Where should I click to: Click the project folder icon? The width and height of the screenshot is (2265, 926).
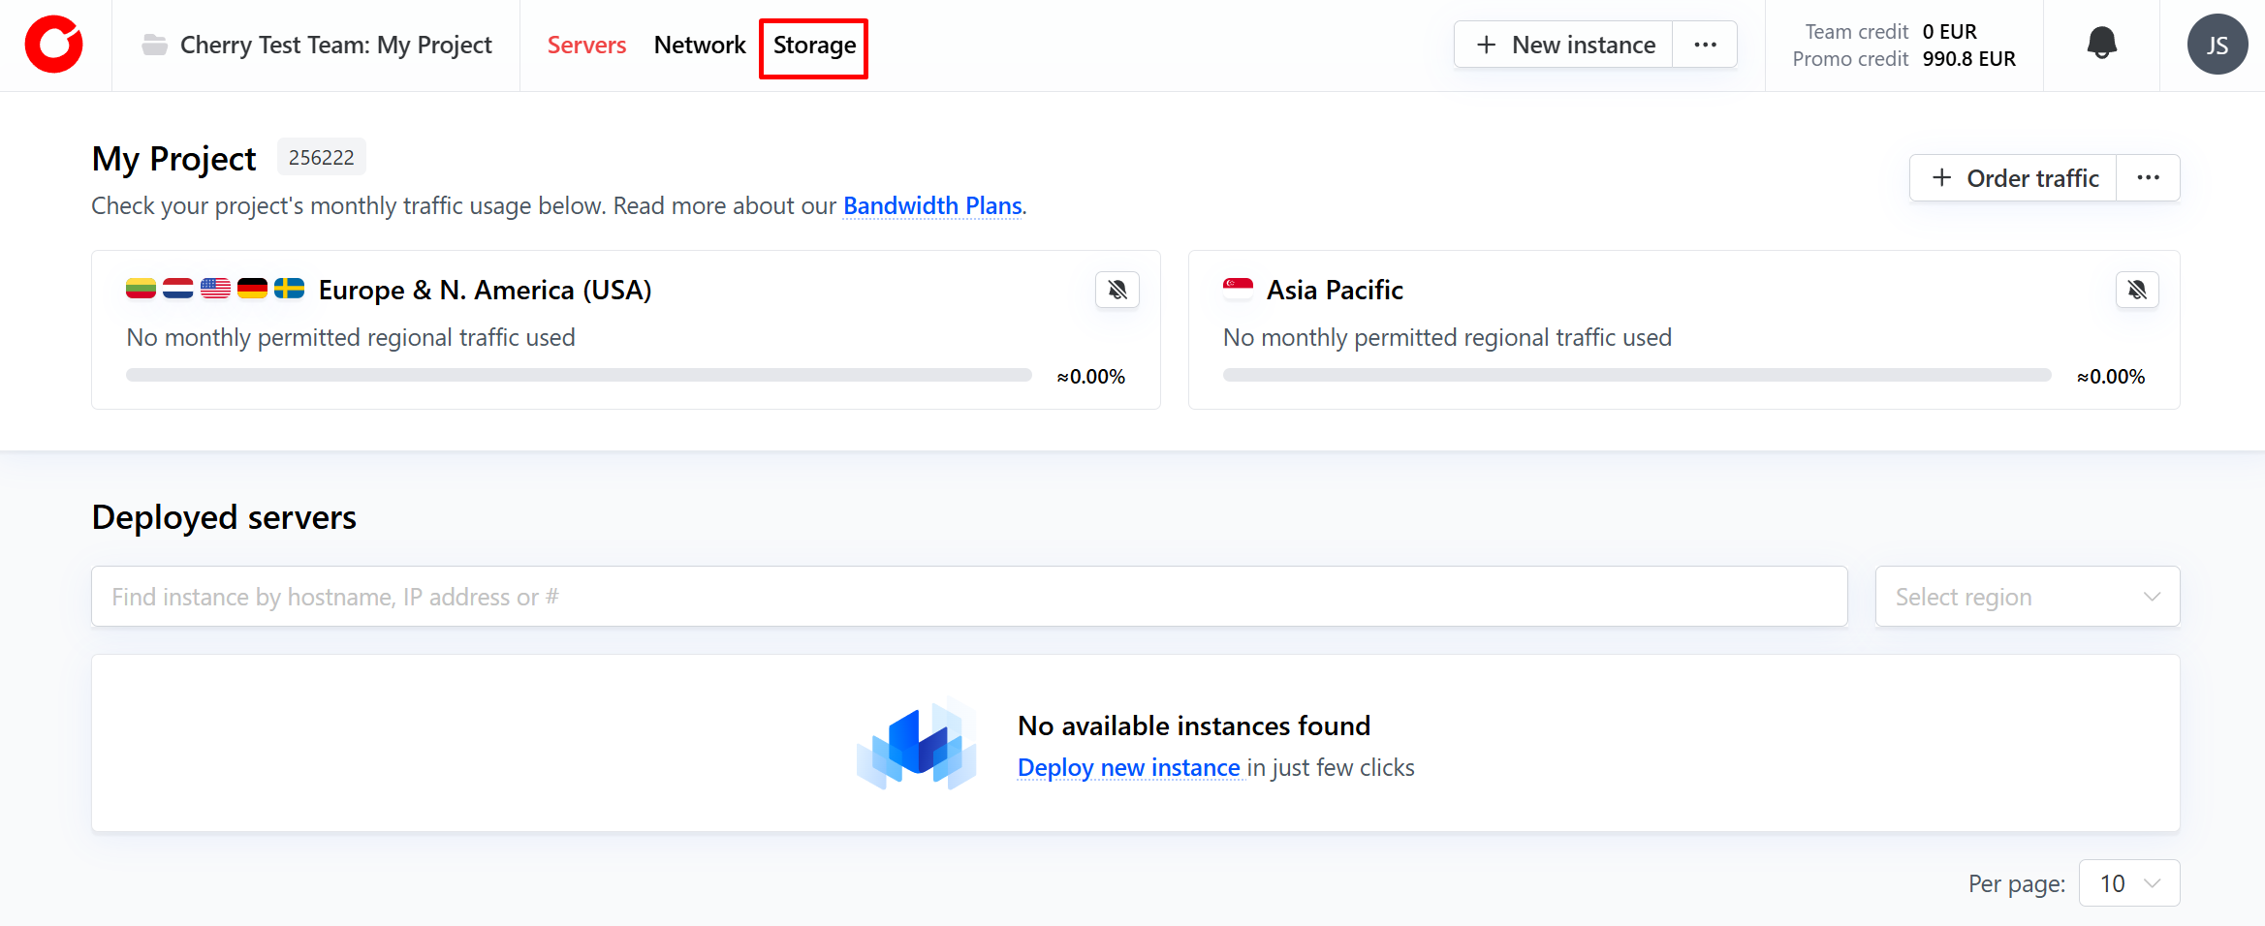[154, 45]
